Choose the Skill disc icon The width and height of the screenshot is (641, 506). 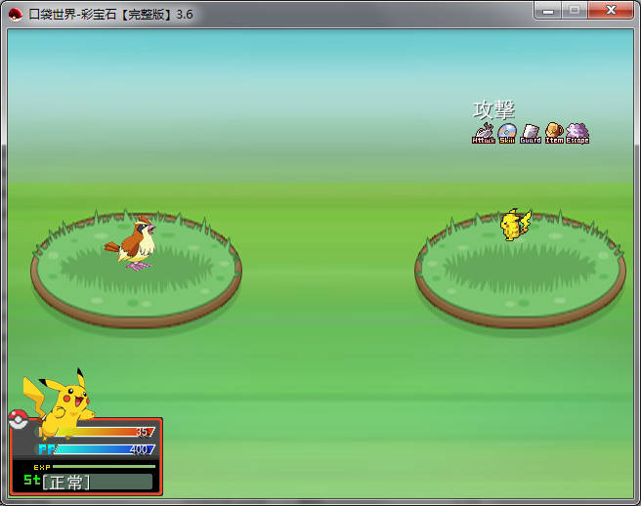507,133
